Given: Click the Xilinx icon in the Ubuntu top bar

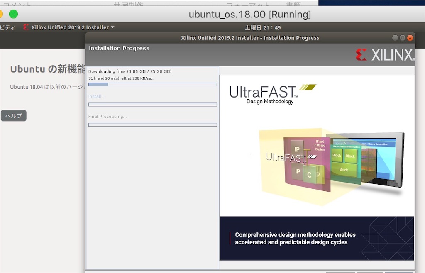Looking at the screenshot, I should (26, 27).
